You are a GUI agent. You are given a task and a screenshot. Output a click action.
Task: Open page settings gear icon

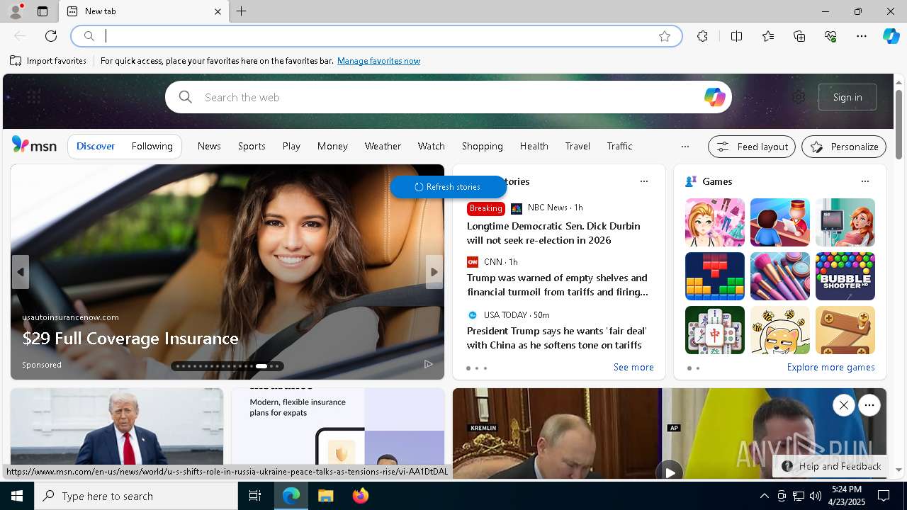coord(799,97)
